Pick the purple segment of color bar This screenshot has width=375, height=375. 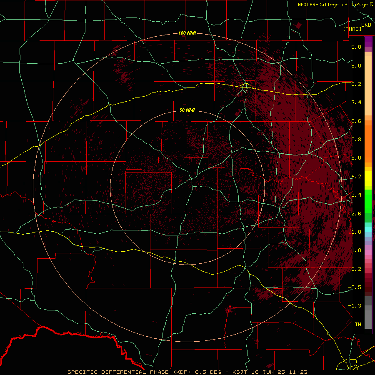click(x=368, y=42)
